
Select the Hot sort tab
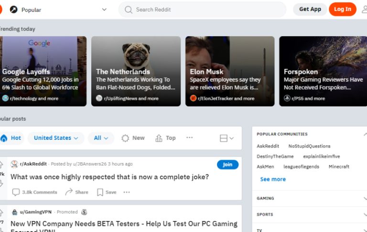click(x=11, y=138)
